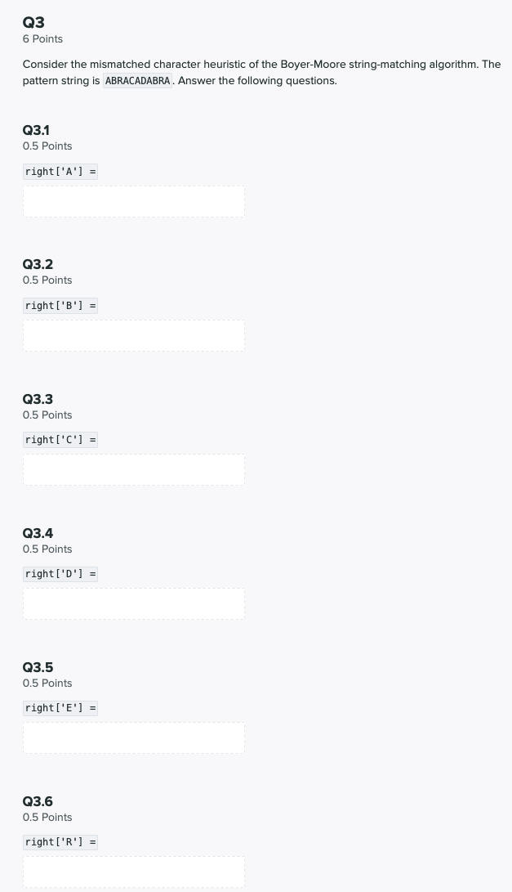Screen dimensions: 512x892
Task: Click the Q3.4 sub-question heading
Action: [x=38, y=533]
